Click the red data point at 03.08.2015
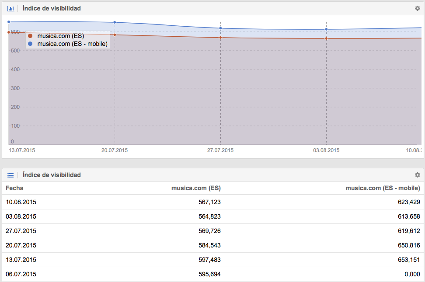425x282 pixels. 326,38
